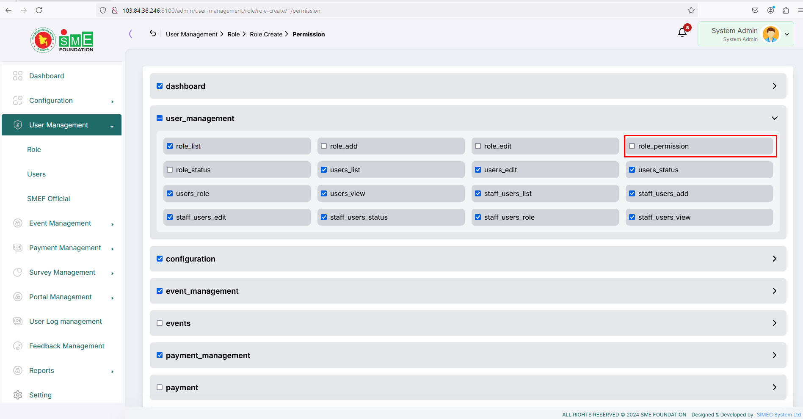Click the Configuration sidebar icon

point(18,100)
